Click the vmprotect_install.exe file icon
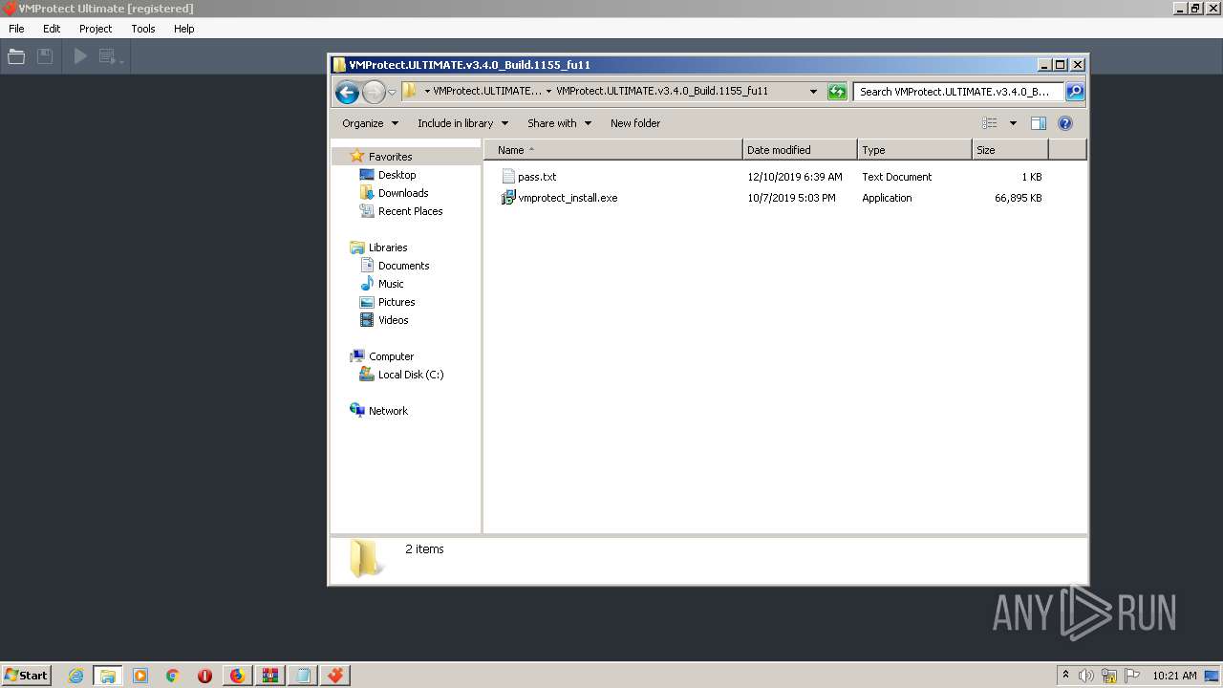The height and width of the screenshot is (688, 1223). point(508,198)
